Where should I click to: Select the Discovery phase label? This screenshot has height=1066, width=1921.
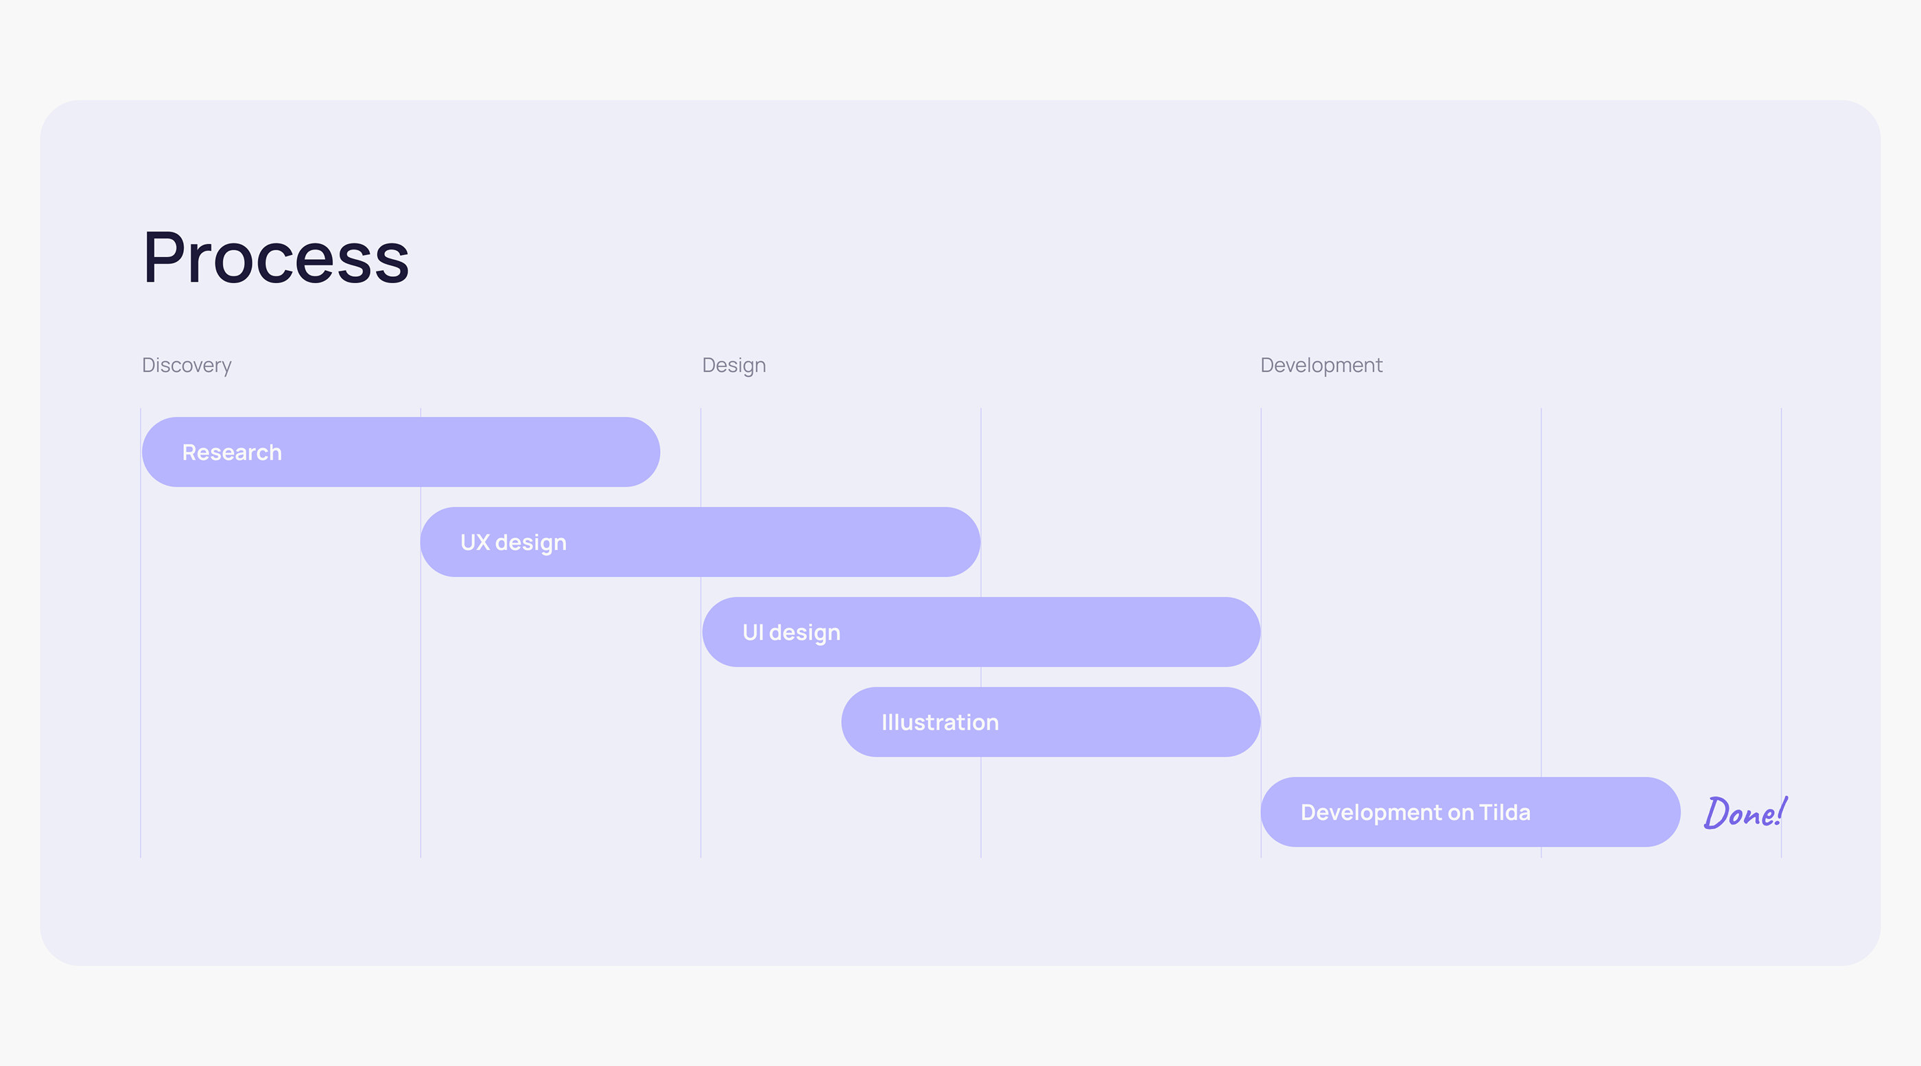pyautogui.click(x=187, y=365)
